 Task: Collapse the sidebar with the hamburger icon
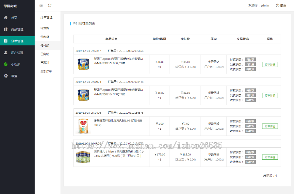point(41,6)
